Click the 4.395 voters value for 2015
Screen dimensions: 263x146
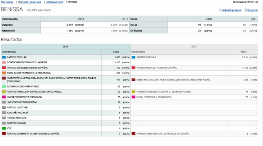click(x=69, y=25)
